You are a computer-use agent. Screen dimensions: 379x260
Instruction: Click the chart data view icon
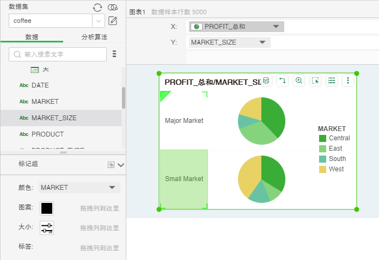pyautogui.click(x=266, y=81)
